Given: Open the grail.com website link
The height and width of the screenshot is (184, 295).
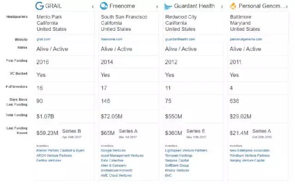Looking at the screenshot, I should (43, 39).
